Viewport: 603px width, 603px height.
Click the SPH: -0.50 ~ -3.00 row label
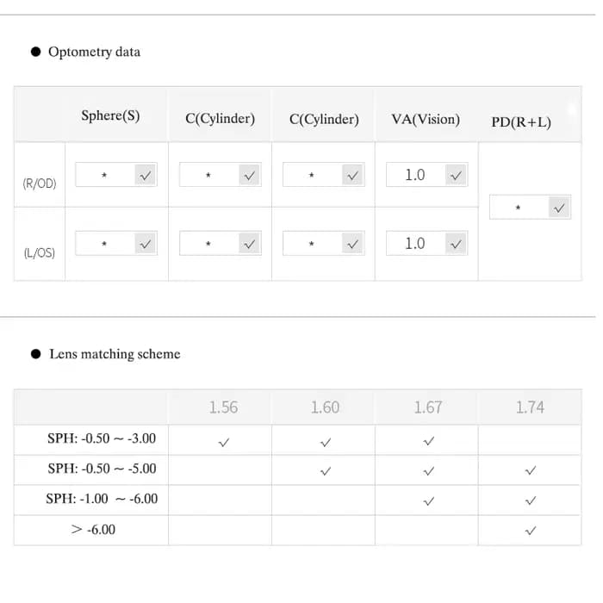(x=102, y=438)
